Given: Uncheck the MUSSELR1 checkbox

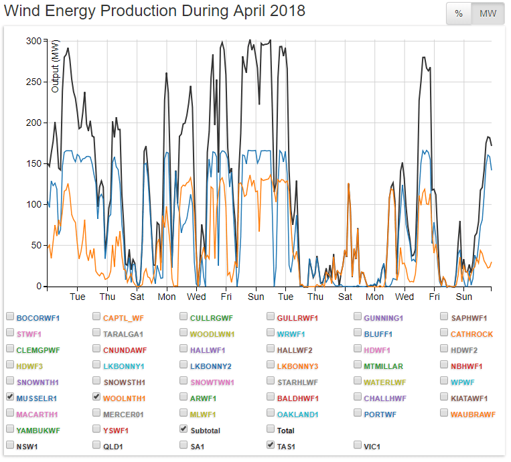Looking at the screenshot, I should [x=10, y=397].
